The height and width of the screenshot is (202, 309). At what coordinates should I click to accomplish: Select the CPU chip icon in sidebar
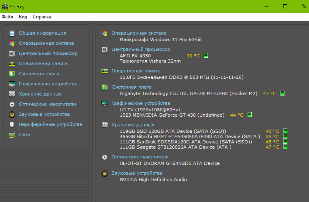tap(12, 54)
